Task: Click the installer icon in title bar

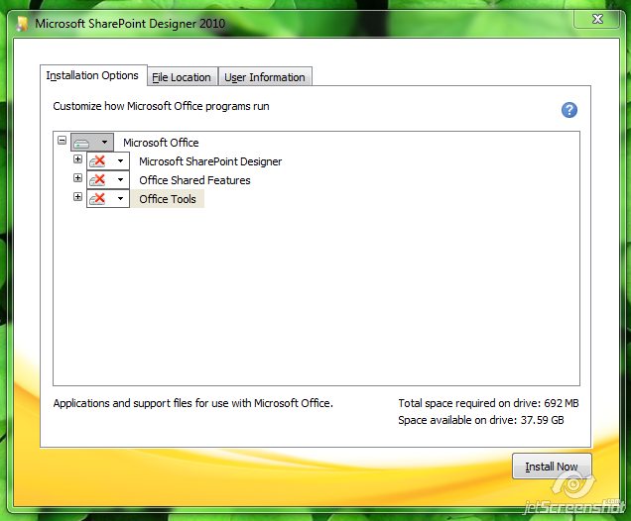Action: pos(22,24)
